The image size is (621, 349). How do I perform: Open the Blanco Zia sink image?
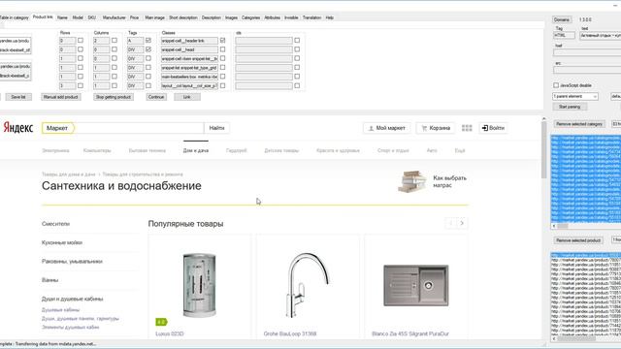[x=416, y=285]
